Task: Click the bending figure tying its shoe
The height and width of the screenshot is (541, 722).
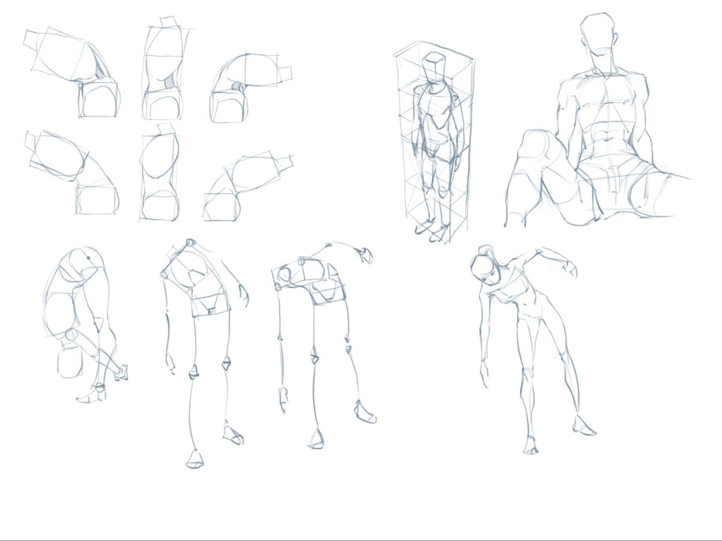Action: click(x=85, y=323)
